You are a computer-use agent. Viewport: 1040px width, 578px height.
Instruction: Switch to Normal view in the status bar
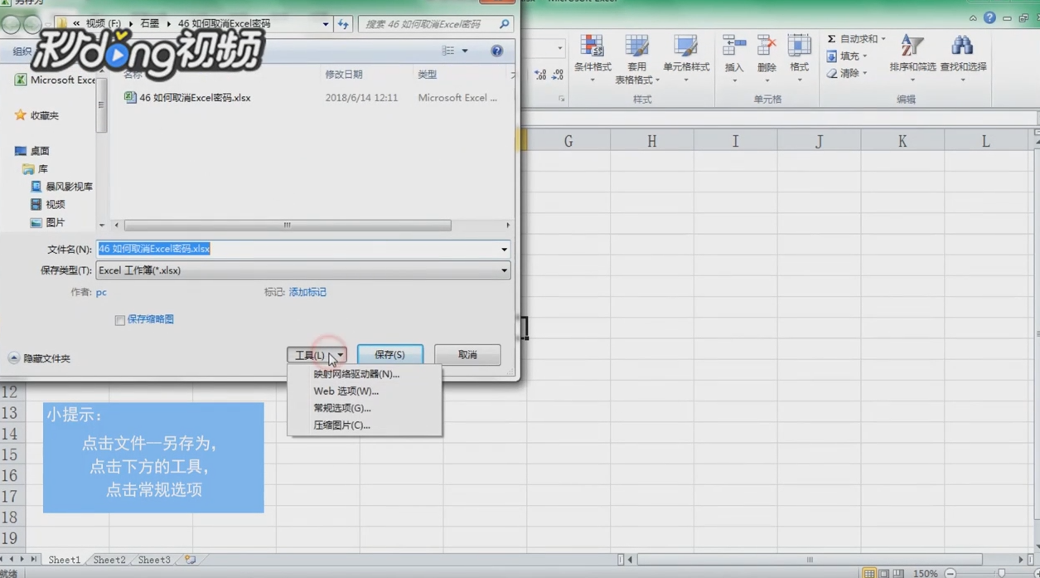tap(868, 573)
